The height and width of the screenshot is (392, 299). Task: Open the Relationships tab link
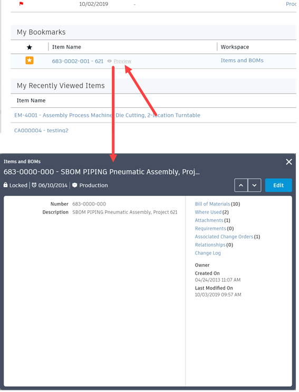click(x=210, y=245)
